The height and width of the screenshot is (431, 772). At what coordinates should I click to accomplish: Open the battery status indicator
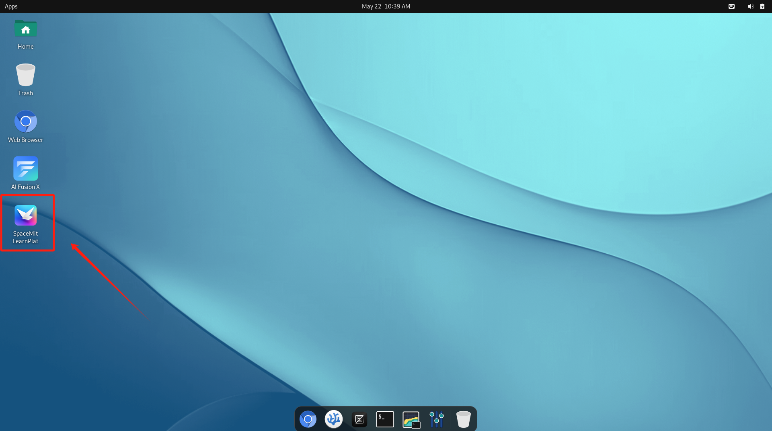coord(762,6)
